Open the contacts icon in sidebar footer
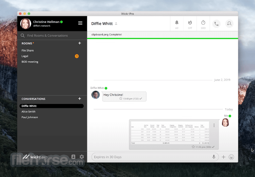This screenshot has height=177, width=255. click(x=73, y=157)
